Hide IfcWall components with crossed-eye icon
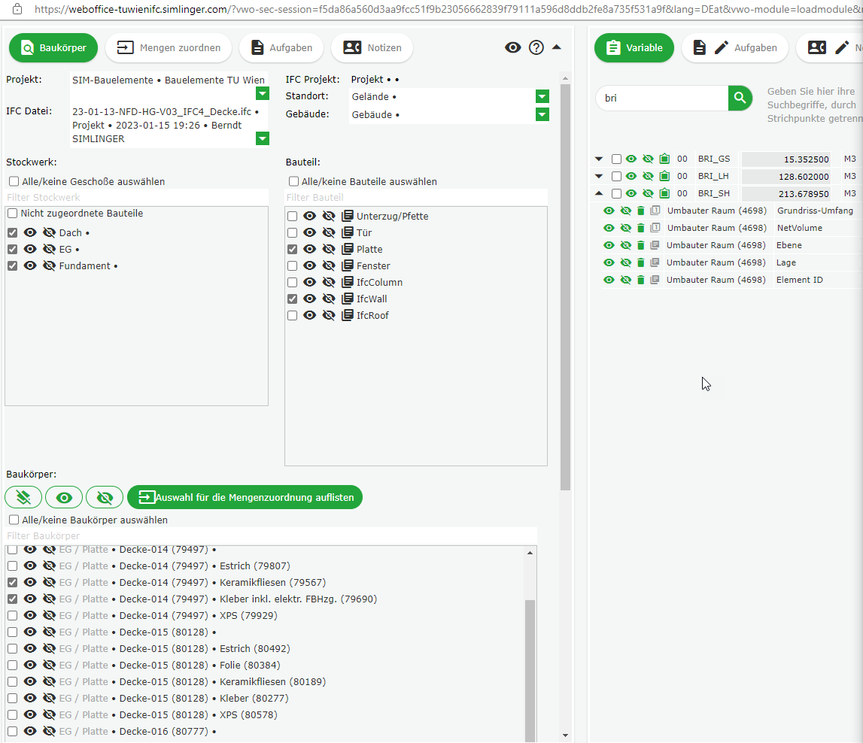This screenshot has height=743, width=863. [x=329, y=299]
